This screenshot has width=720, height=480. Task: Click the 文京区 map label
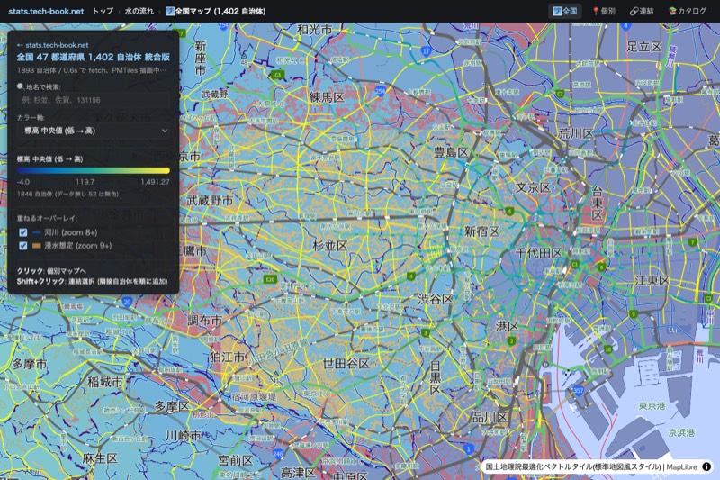click(x=533, y=187)
